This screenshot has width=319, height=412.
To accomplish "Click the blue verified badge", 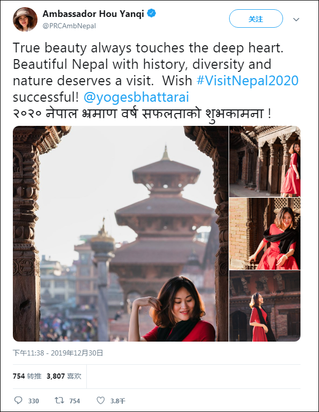I will [x=152, y=14].
